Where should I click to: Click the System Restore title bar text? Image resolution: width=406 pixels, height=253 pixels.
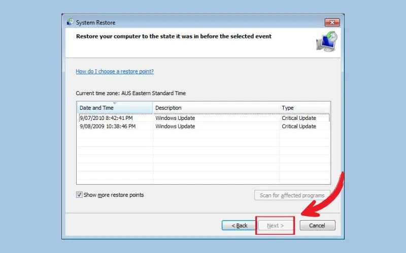click(x=95, y=22)
